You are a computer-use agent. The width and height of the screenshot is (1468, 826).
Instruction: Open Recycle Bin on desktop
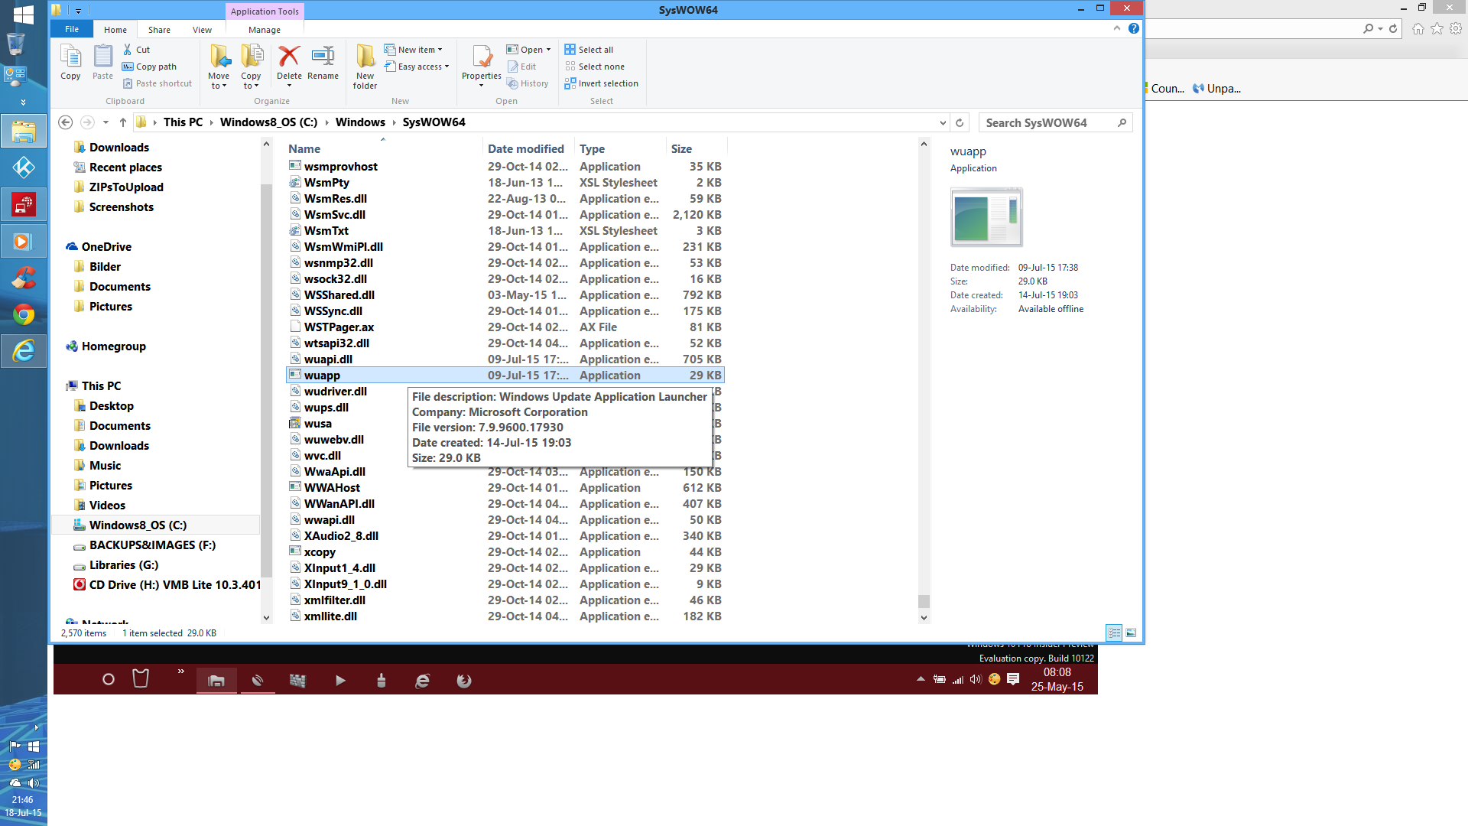coord(16,43)
